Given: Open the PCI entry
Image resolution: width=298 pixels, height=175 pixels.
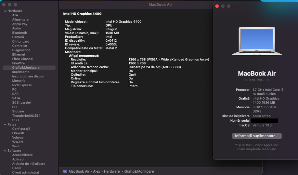Looking at the screenshot, I should pos(15,89).
